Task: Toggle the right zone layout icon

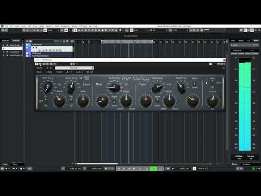Action: (x=252, y=30)
